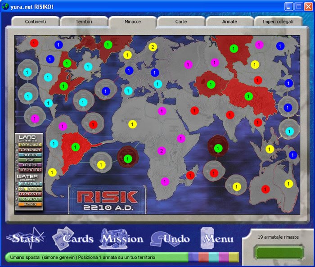315x267 pixels.
Task: Click the cyan army token in Peru
Action: [x=54, y=144]
